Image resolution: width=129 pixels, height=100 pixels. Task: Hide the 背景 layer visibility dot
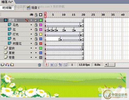pos(31,57)
